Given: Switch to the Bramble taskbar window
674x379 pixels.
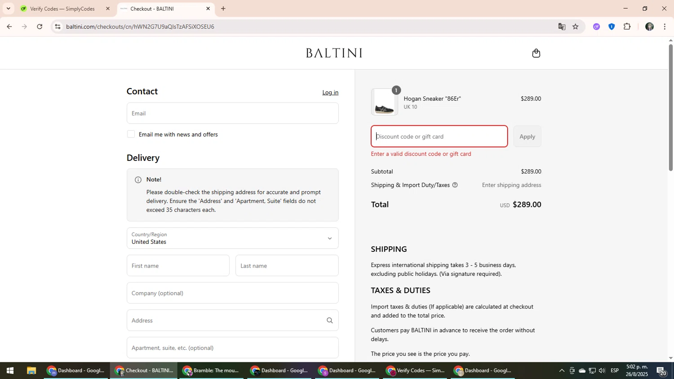Looking at the screenshot, I should click(211, 370).
